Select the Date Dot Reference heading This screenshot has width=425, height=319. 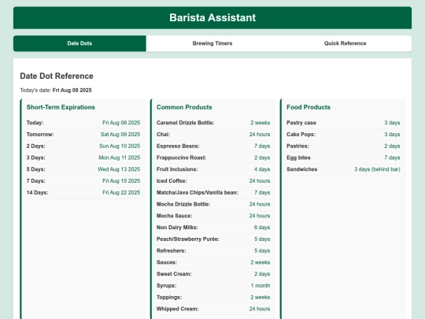pyautogui.click(x=57, y=76)
